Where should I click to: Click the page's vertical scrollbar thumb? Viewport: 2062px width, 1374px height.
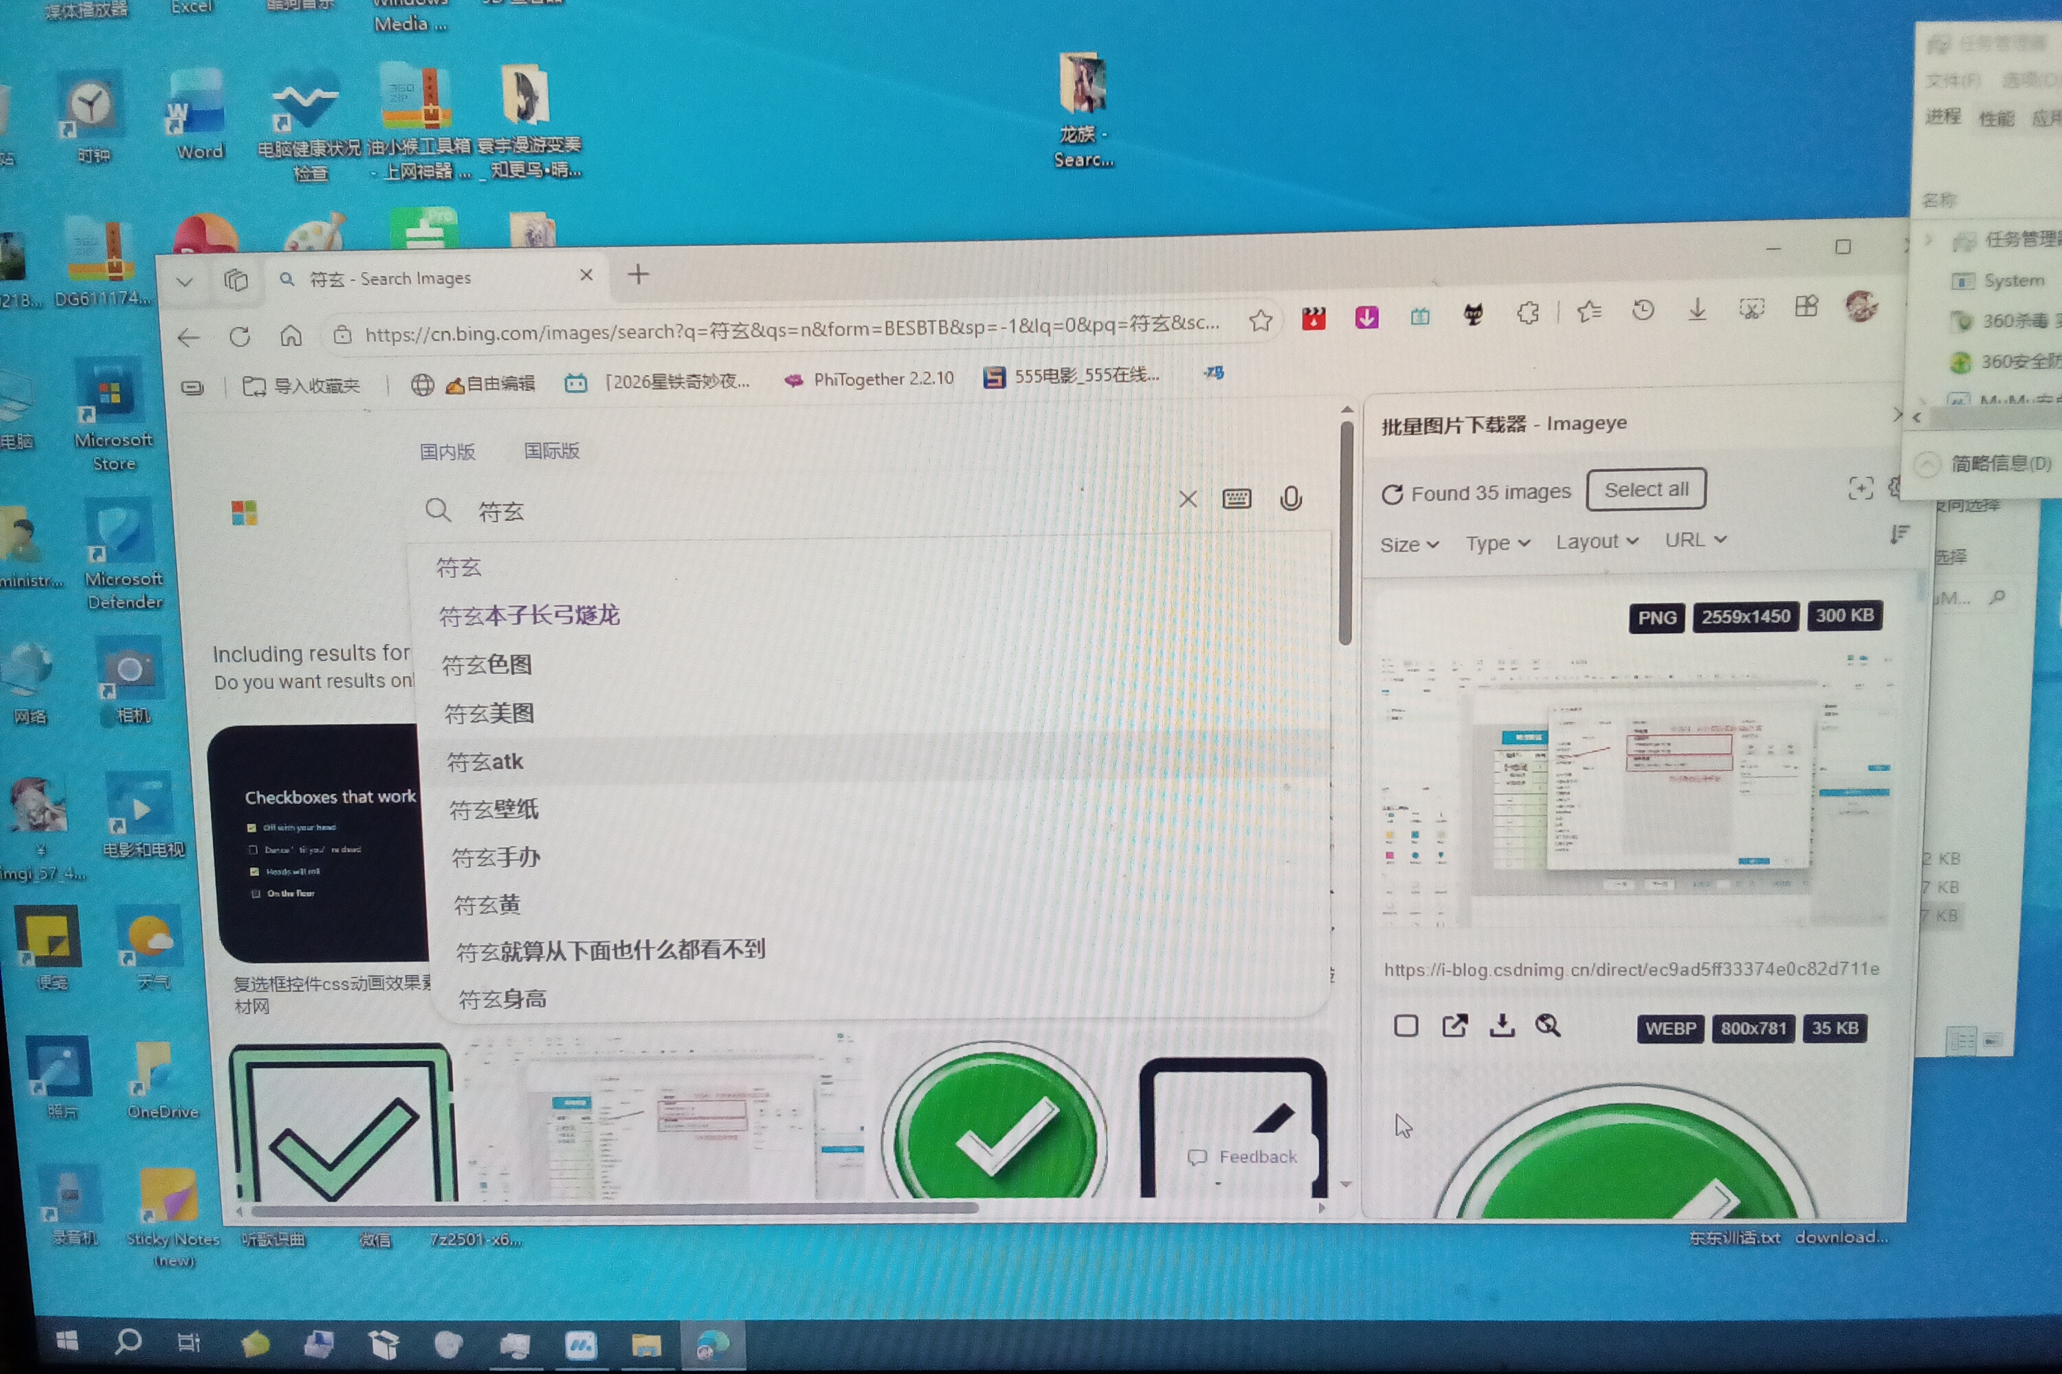point(1345,534)
